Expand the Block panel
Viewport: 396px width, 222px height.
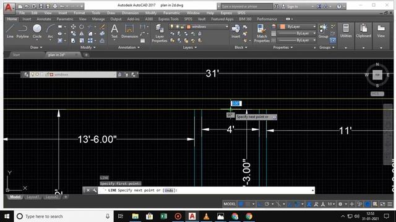point(241,47)
